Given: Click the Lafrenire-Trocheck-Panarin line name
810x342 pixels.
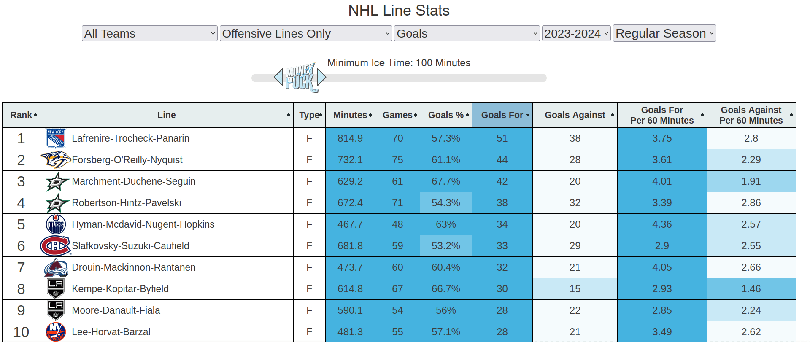Looking at the screenshot, I should [130, 138].
